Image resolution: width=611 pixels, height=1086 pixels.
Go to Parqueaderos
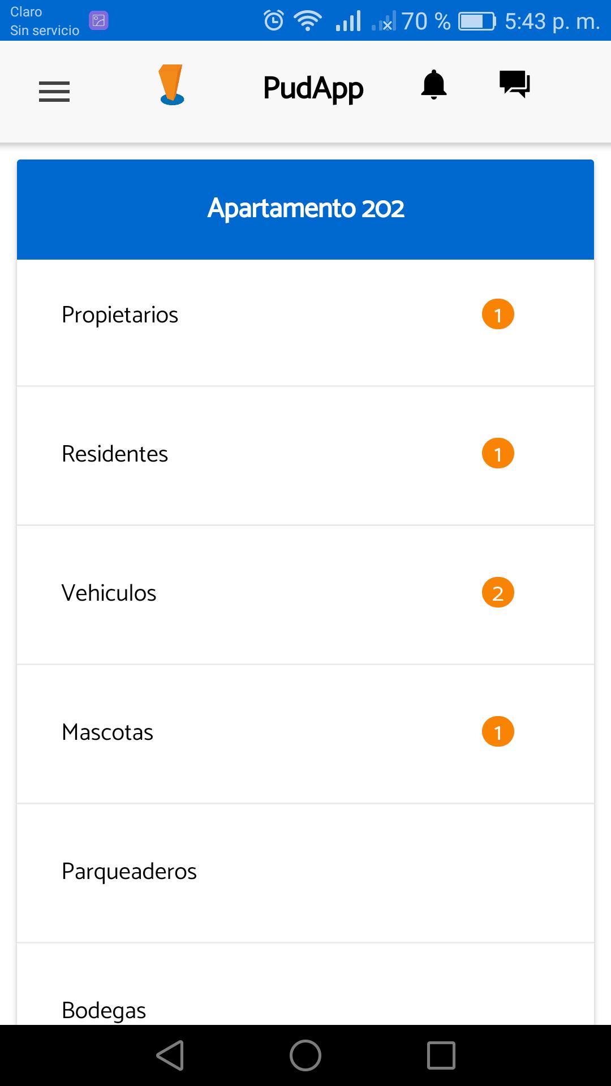click(129, 872)
